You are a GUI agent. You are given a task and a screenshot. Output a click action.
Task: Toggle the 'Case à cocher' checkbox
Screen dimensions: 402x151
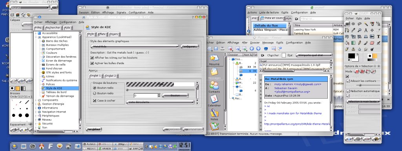[94, 101]
